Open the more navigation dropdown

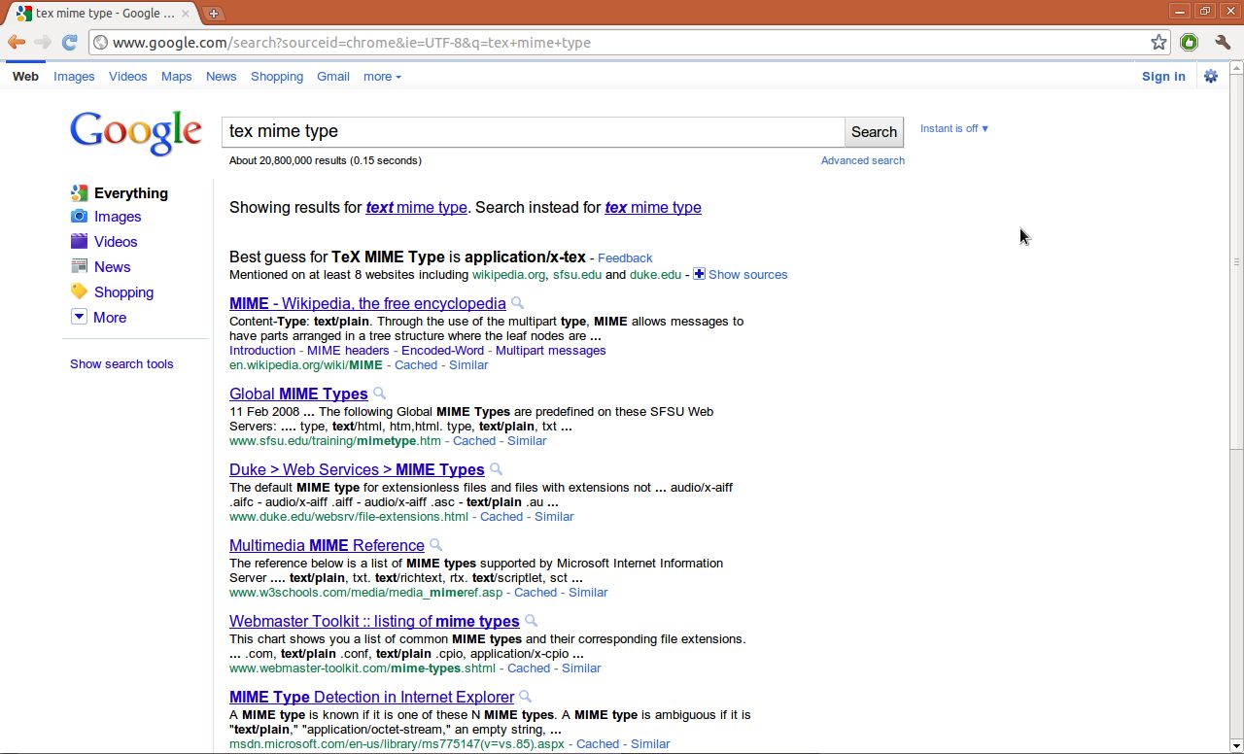tap(381, 76)
